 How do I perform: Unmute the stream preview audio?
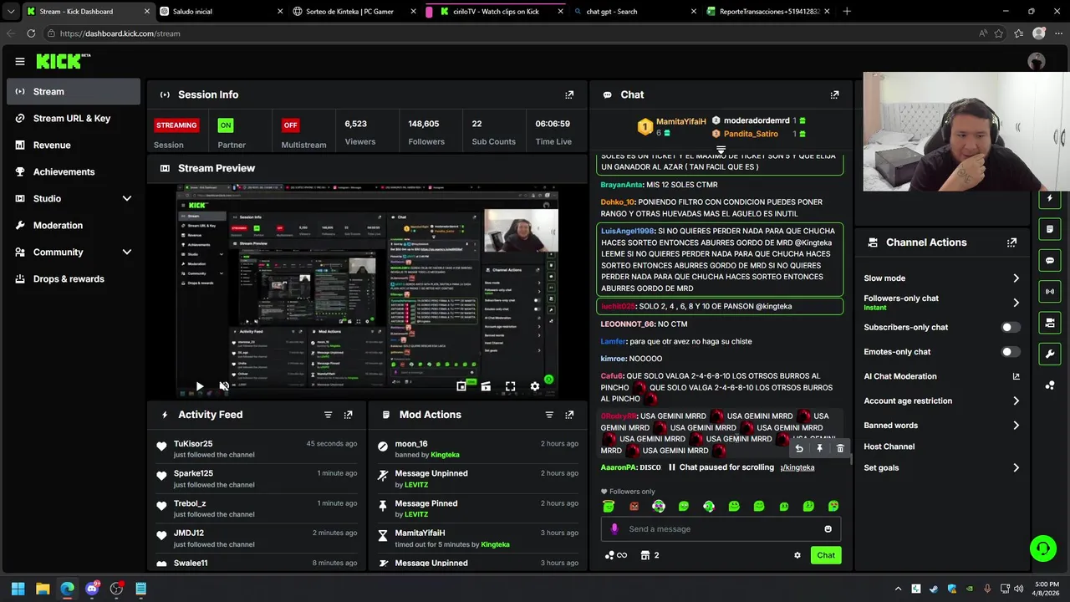pos(224,386)
